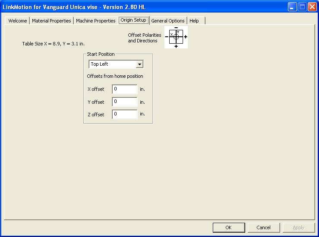Go to the Machine Properties tab

96,21
